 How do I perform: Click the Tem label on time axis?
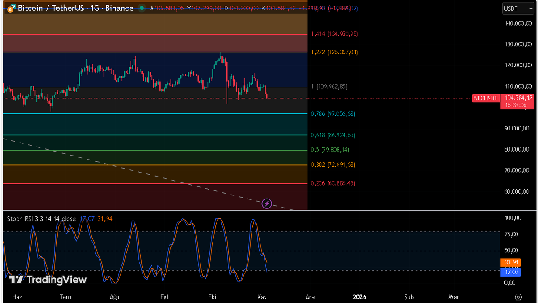(65, 297)
